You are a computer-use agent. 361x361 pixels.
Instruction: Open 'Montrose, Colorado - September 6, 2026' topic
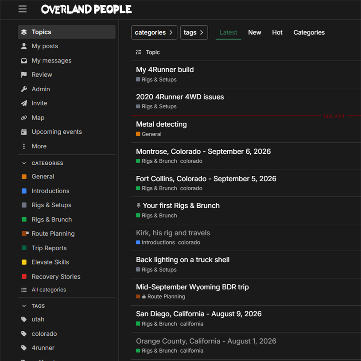coord(203,151)
